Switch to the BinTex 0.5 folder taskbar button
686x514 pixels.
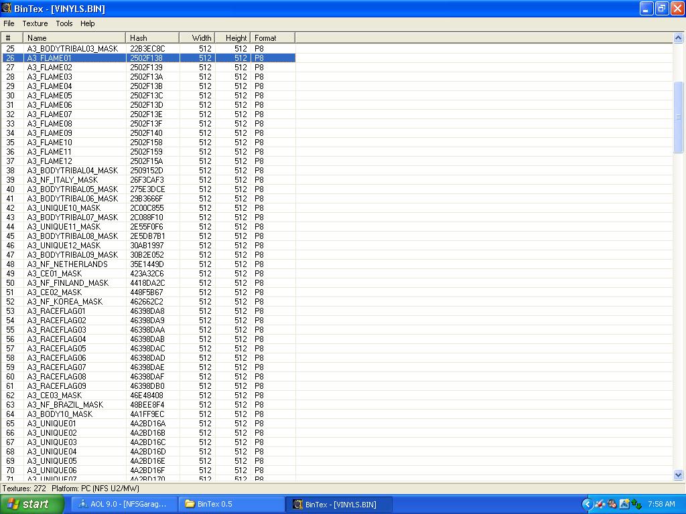(x=232, y=504)
